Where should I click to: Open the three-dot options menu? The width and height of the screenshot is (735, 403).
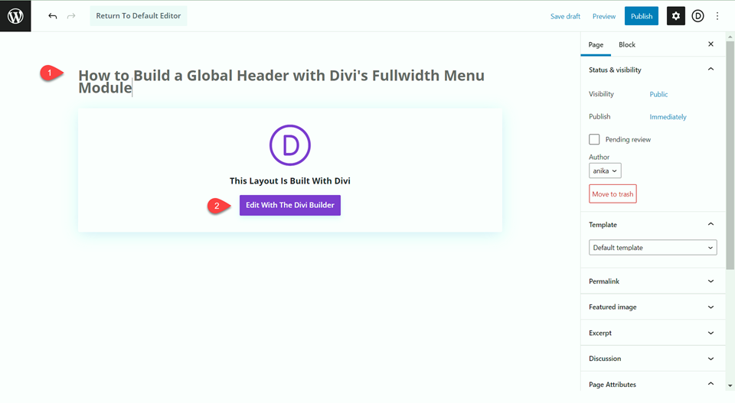[717, 16]
